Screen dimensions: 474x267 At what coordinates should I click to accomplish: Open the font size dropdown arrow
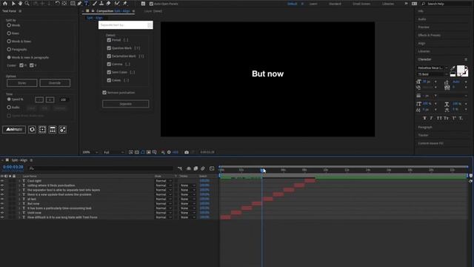pos(435,82)
